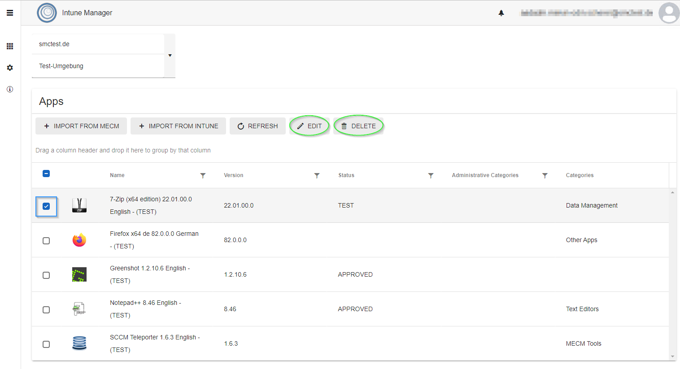Click version cell 82.0.0.0
Screen dimensions: 680x369
[235, 240]
